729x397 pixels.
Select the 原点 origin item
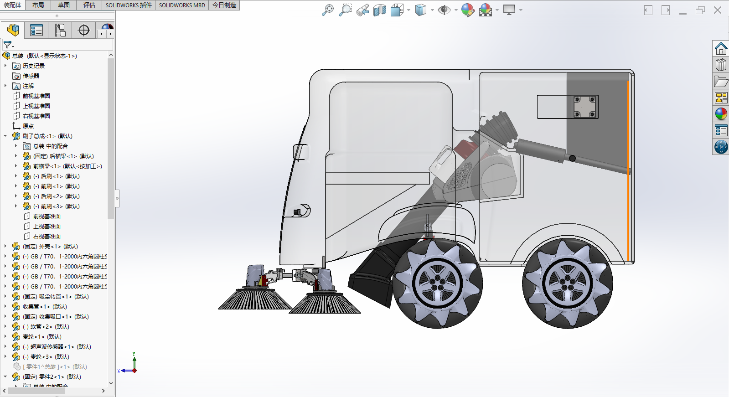pos(28,126)
